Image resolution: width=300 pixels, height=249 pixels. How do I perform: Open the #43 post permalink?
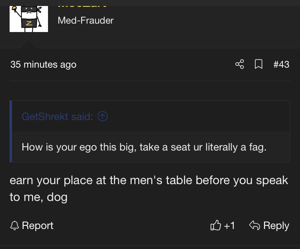(281, 64)
